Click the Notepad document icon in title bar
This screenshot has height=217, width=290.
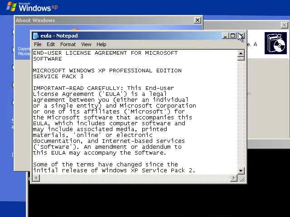pyautogui.click(x=35, y=36)
